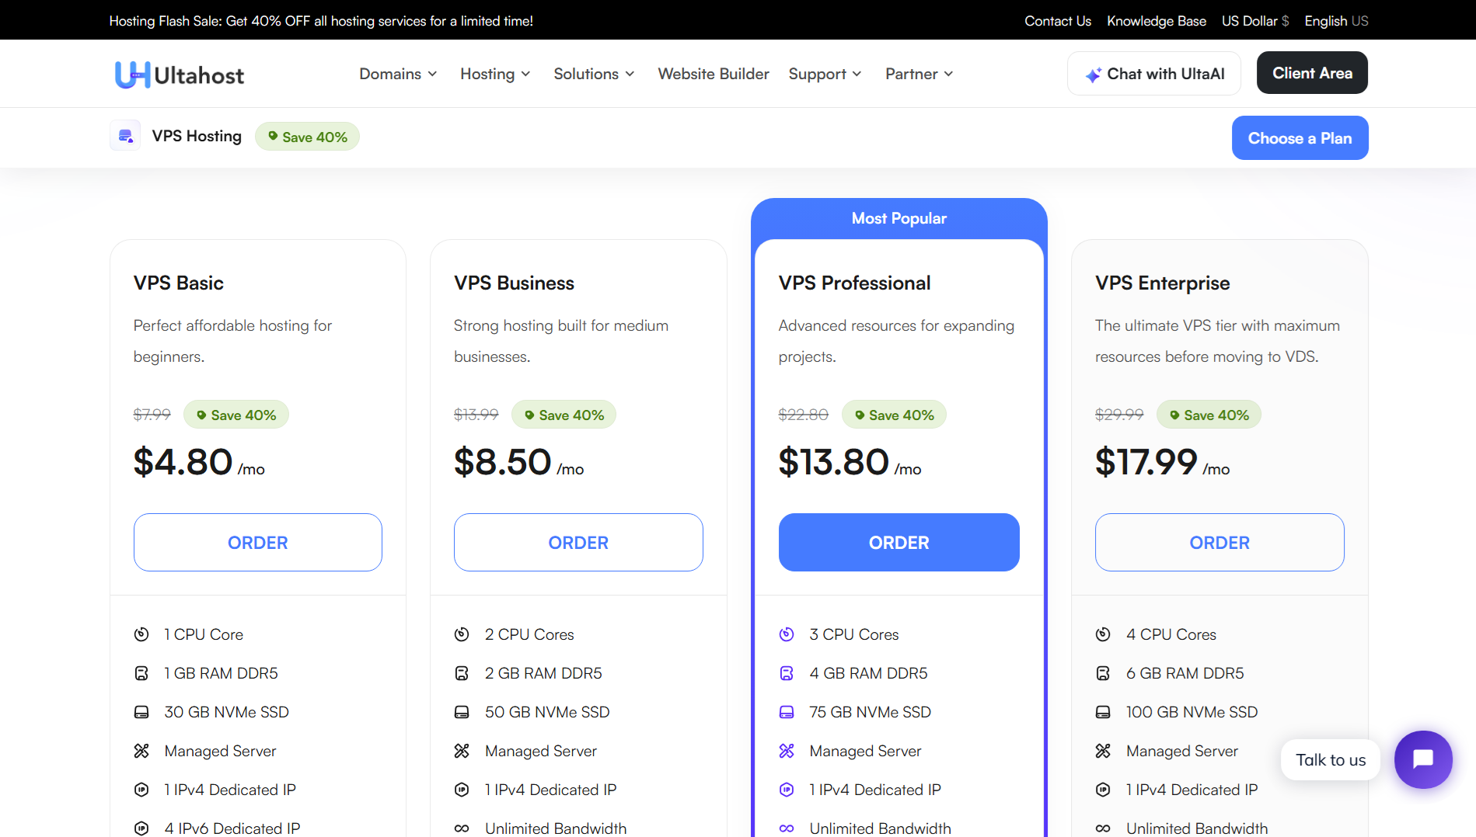1476x837 pixels.
Task: Expand the Support menu
Action: pyautogui.click(x=825, y=74)
